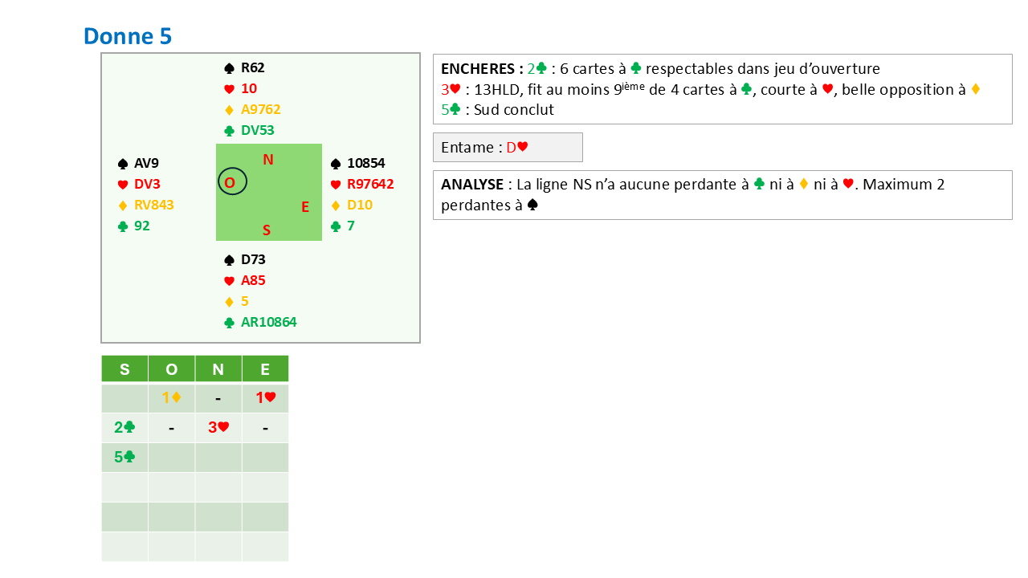Click the heart symbol beside A85
This screenshot has width=1028, height=578.
(230, 281)
